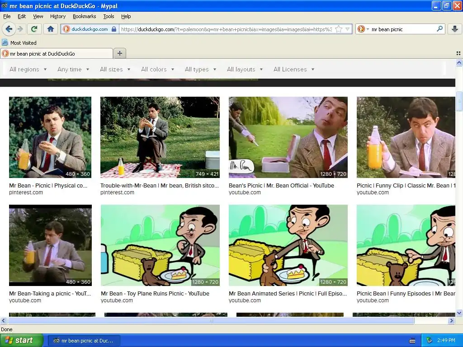This screenshot has height=347, width=463.
Task: Click the 'Mr Bean-Taking a picnic - YouT...' title
Action: click(x=50, y=294)
